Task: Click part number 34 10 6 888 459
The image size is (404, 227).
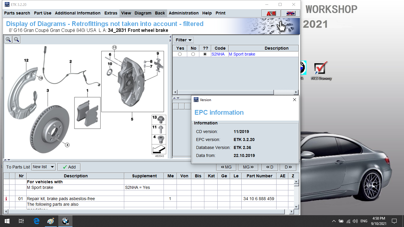Action: pos(259,199)
